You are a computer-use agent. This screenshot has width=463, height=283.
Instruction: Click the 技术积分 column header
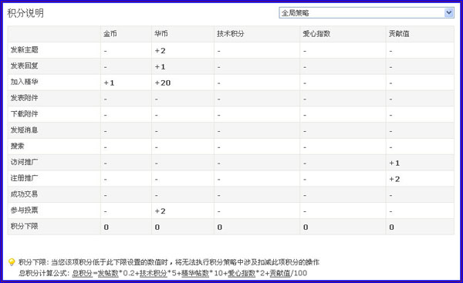pyautogui.click(x=230, y=34)
